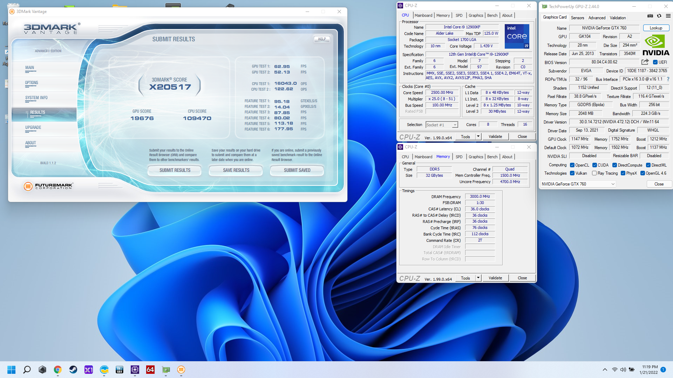The width and height of the screenshot is (673, 378).
Task: Open the Socket #1 selection dropdown
Action: pyautogui.click(x=442, y=125)
